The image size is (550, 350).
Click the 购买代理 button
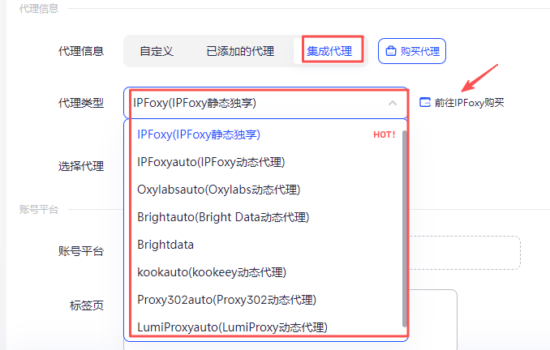412,51
